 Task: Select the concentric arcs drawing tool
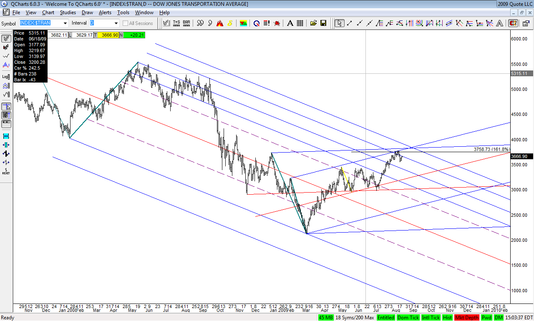tap(420, 23)
